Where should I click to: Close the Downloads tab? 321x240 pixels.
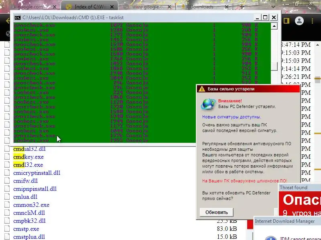click(226, 7)
